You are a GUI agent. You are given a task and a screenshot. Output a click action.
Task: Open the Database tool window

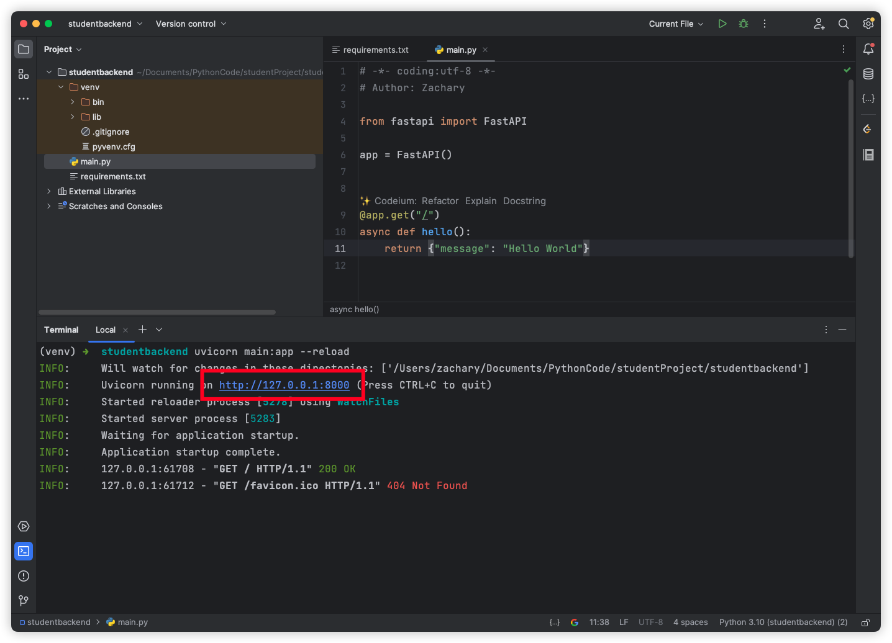(x=868, y=74)
